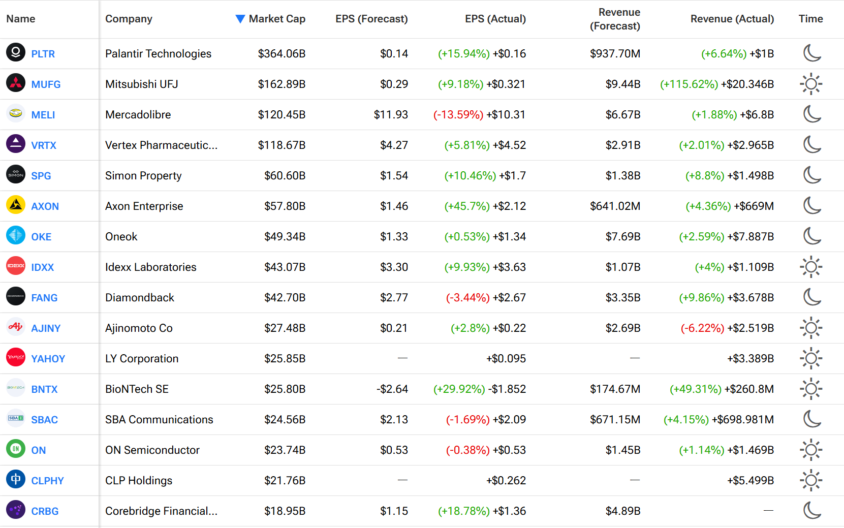Open the OKE ticker link
This screenshot has width=844, height=528.
coord(41,237)
